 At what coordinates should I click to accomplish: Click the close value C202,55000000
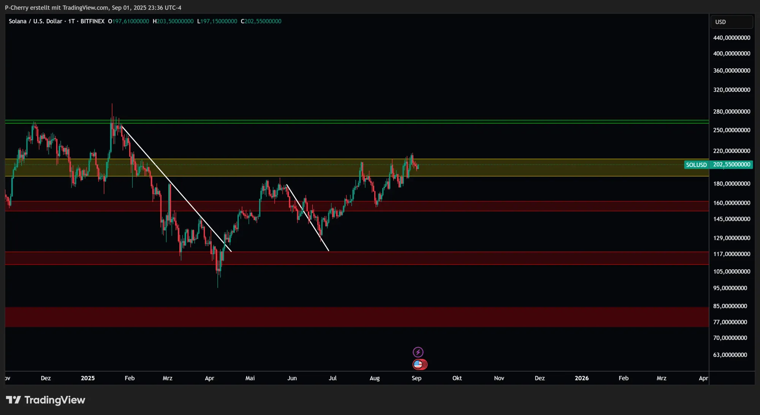(x=261, y=21)
